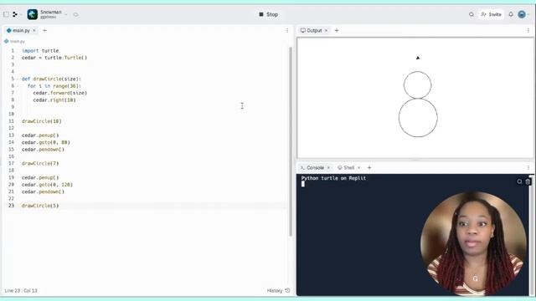
Task: Close the Shell tab
Action: pyautogui.click(x=359, y=167)
